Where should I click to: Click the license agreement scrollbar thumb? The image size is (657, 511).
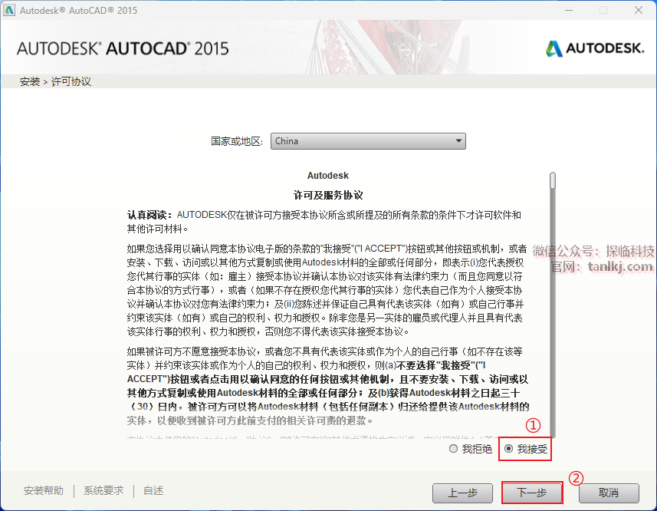pos(553,180)
